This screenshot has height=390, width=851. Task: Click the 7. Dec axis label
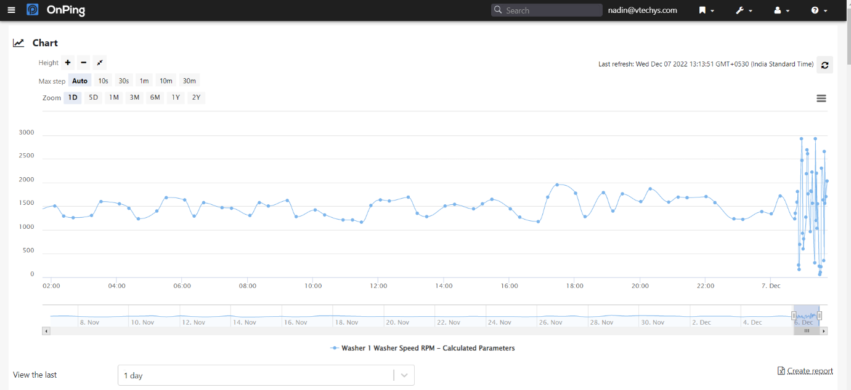click(771, 286)
